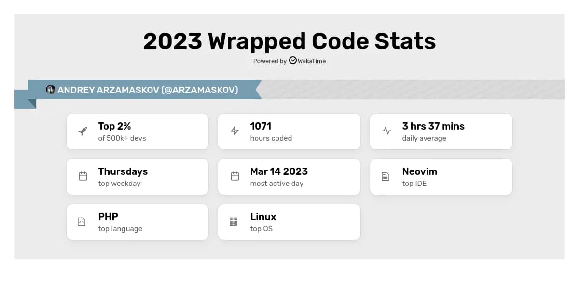Click the document icon beside Neovim

[x=386, y=176]
